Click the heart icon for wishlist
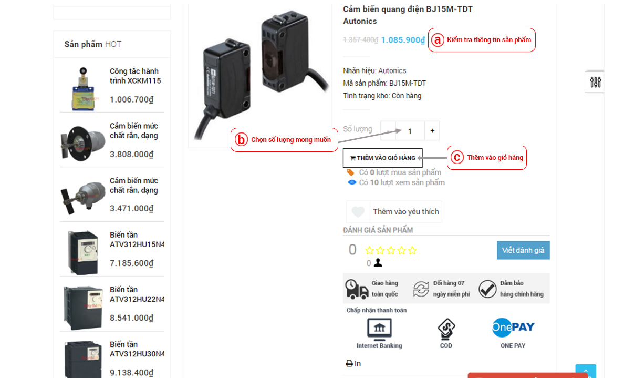 tap(358, 211)
